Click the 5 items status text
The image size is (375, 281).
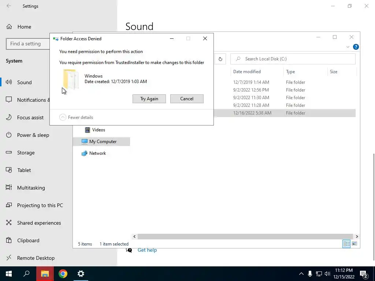[85, 244]
